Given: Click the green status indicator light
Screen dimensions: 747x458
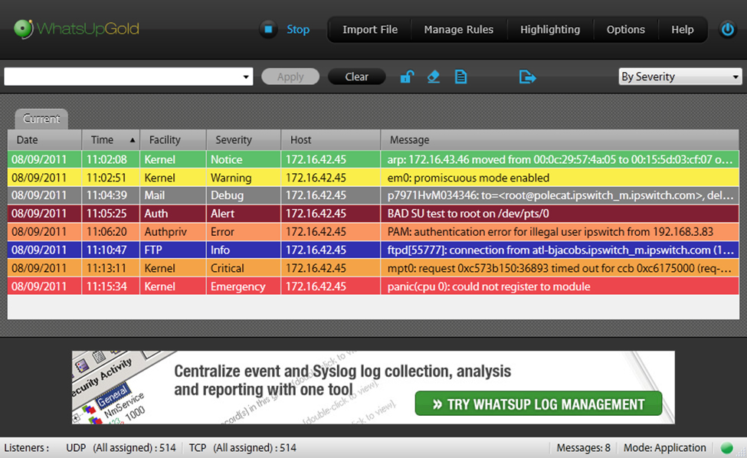Looking at the screenshot, I should (x=727, y=447).
